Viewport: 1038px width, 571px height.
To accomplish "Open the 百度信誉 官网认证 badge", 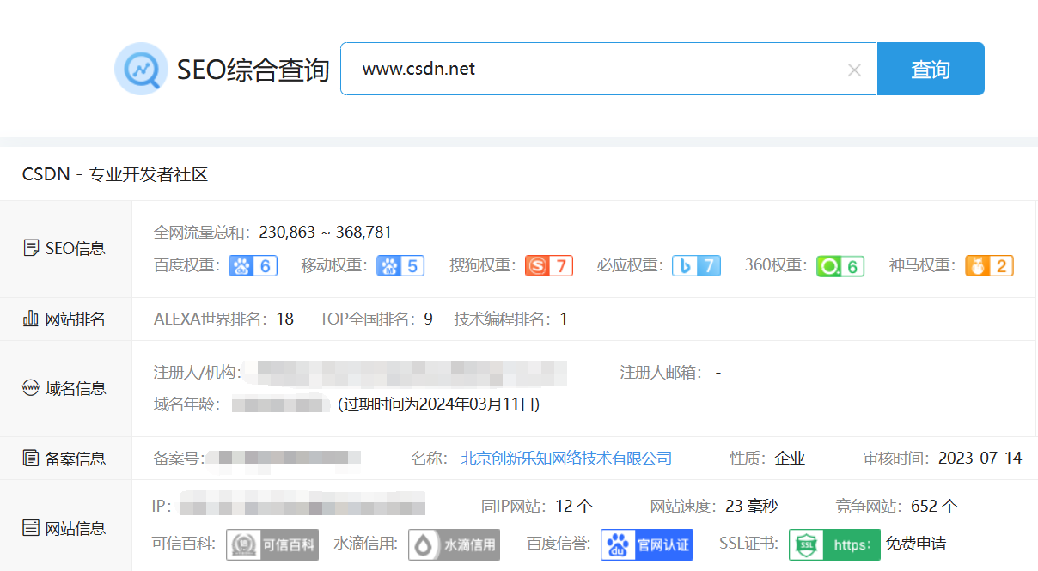I will [x=647, y=544].
